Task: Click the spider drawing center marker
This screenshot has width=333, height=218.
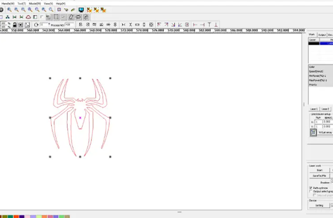Action: click(80, 118)
